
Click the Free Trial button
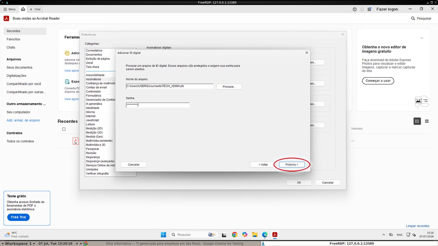18,217
